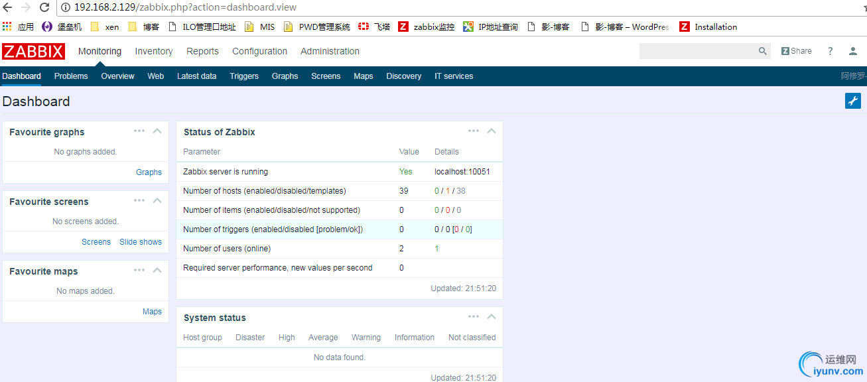Open the user profile icon
The width and height of the screenshot is (867, 382).
(x=853, y=51)
